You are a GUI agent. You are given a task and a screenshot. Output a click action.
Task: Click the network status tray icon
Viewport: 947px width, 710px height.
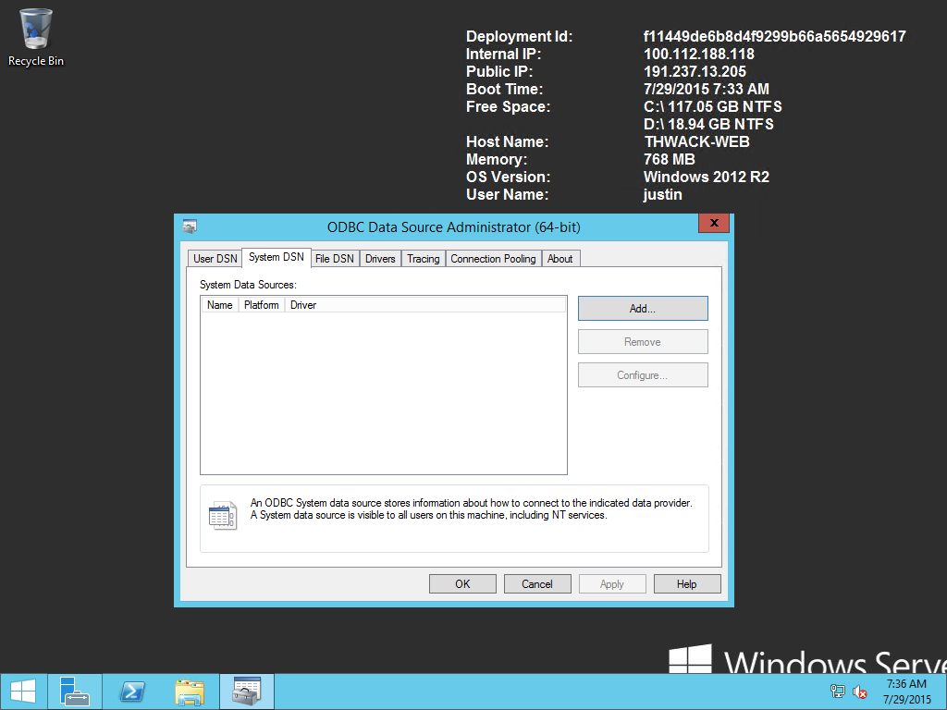pos(837,692)
